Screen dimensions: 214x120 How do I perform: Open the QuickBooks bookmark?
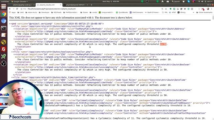click(122, 12)
